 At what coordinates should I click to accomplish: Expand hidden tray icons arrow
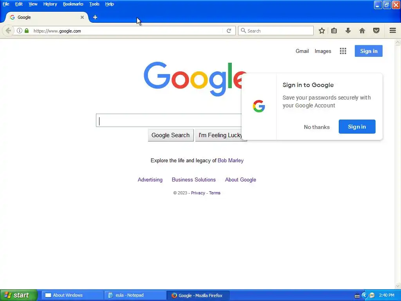click(x=365, y=296)
